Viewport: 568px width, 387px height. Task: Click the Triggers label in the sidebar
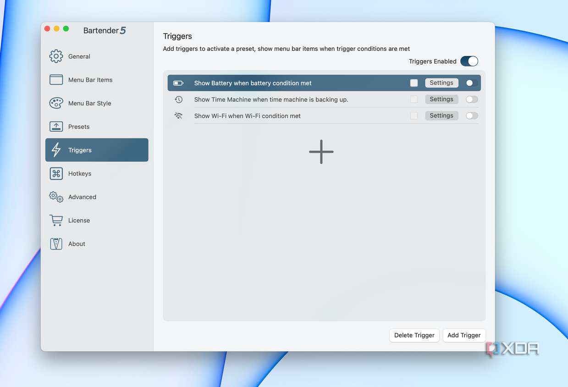[80, 150]
